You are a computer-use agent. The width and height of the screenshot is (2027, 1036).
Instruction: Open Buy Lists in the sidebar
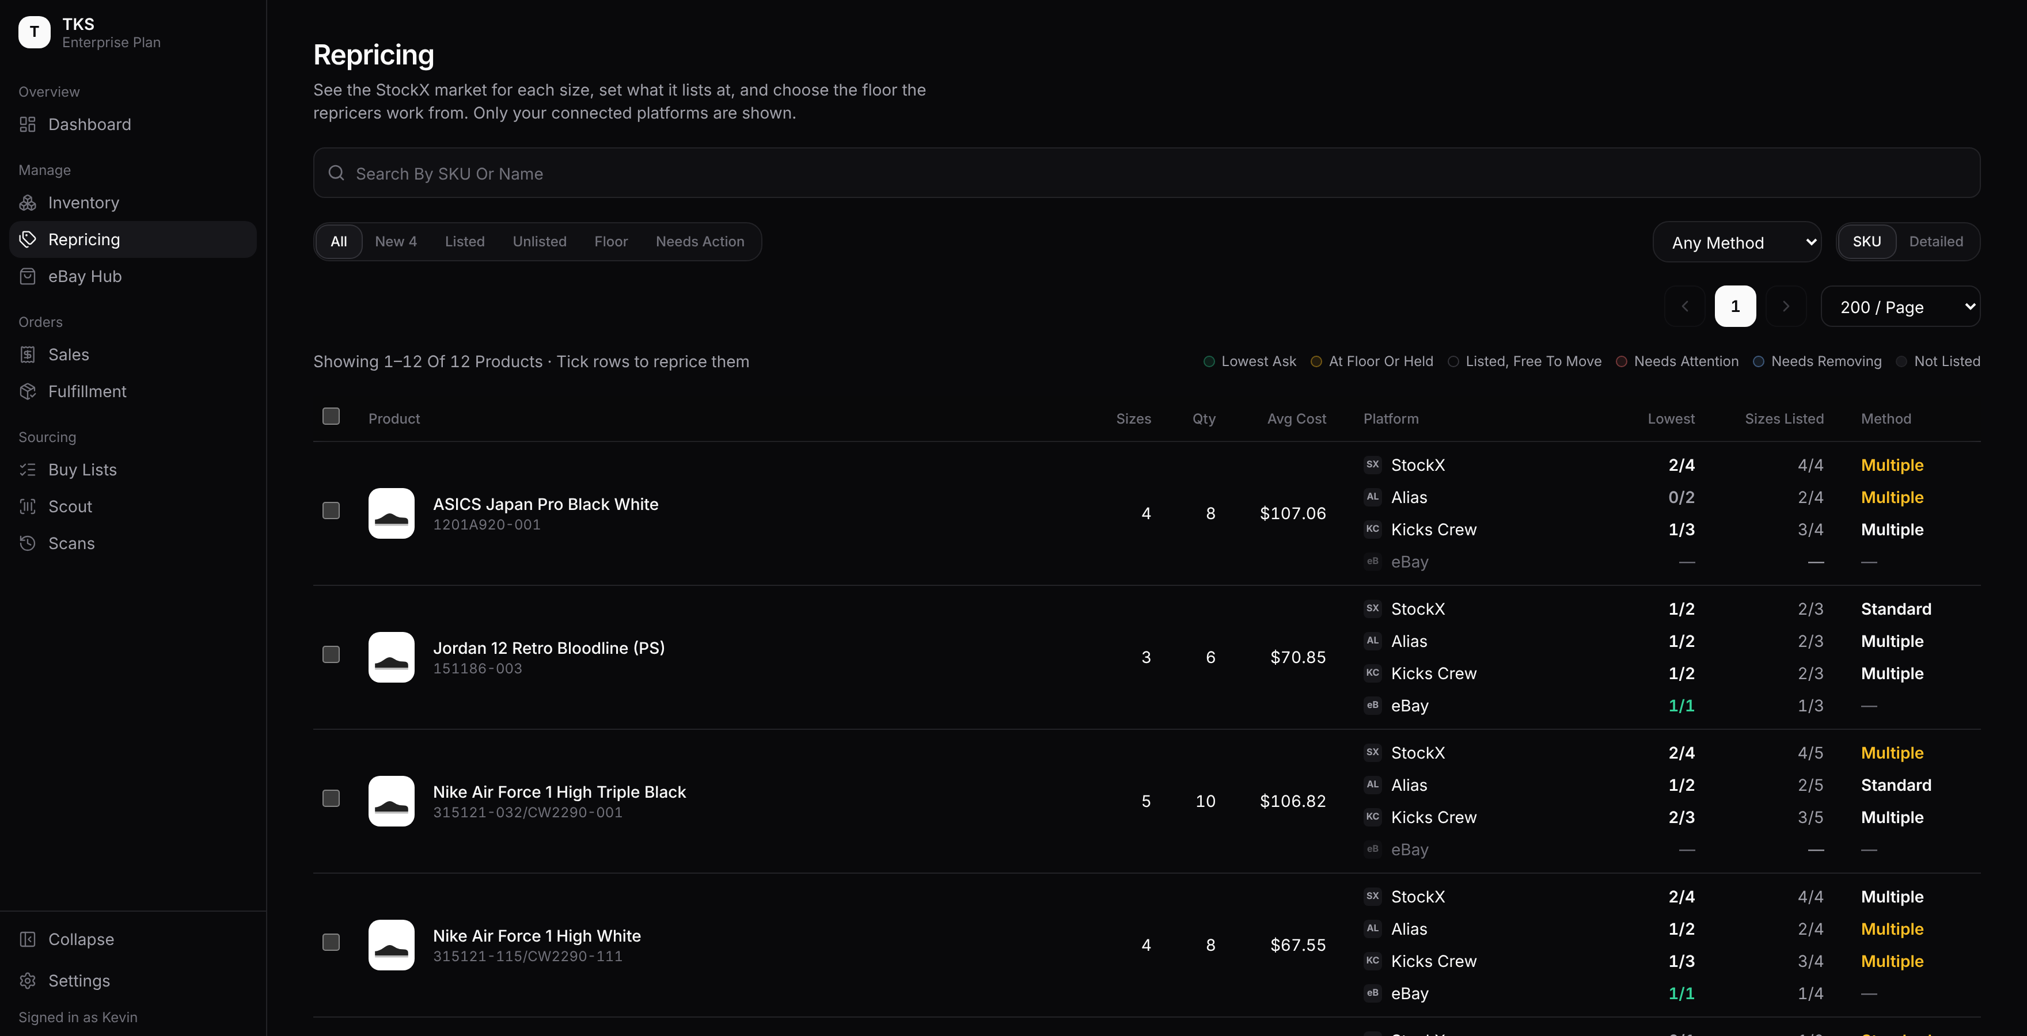[132, 470]
